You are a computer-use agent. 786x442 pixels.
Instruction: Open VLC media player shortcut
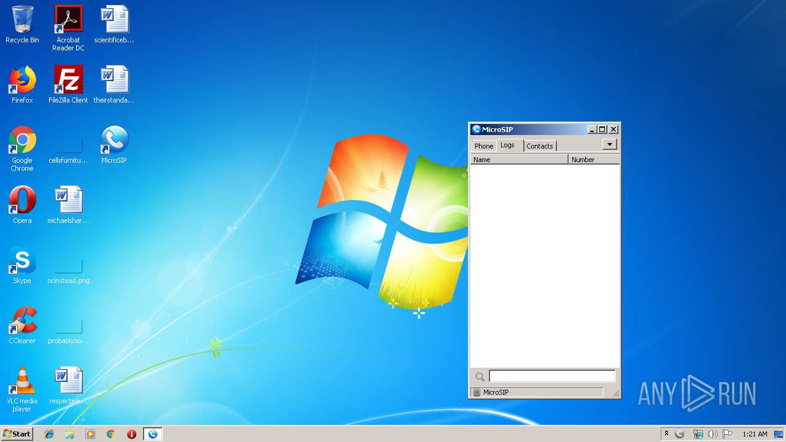pos(22,390)
